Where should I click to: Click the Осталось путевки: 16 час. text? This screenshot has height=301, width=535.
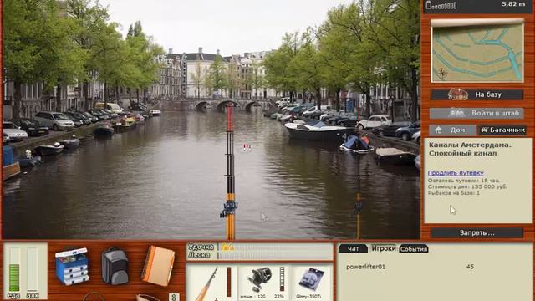(464, 181)
